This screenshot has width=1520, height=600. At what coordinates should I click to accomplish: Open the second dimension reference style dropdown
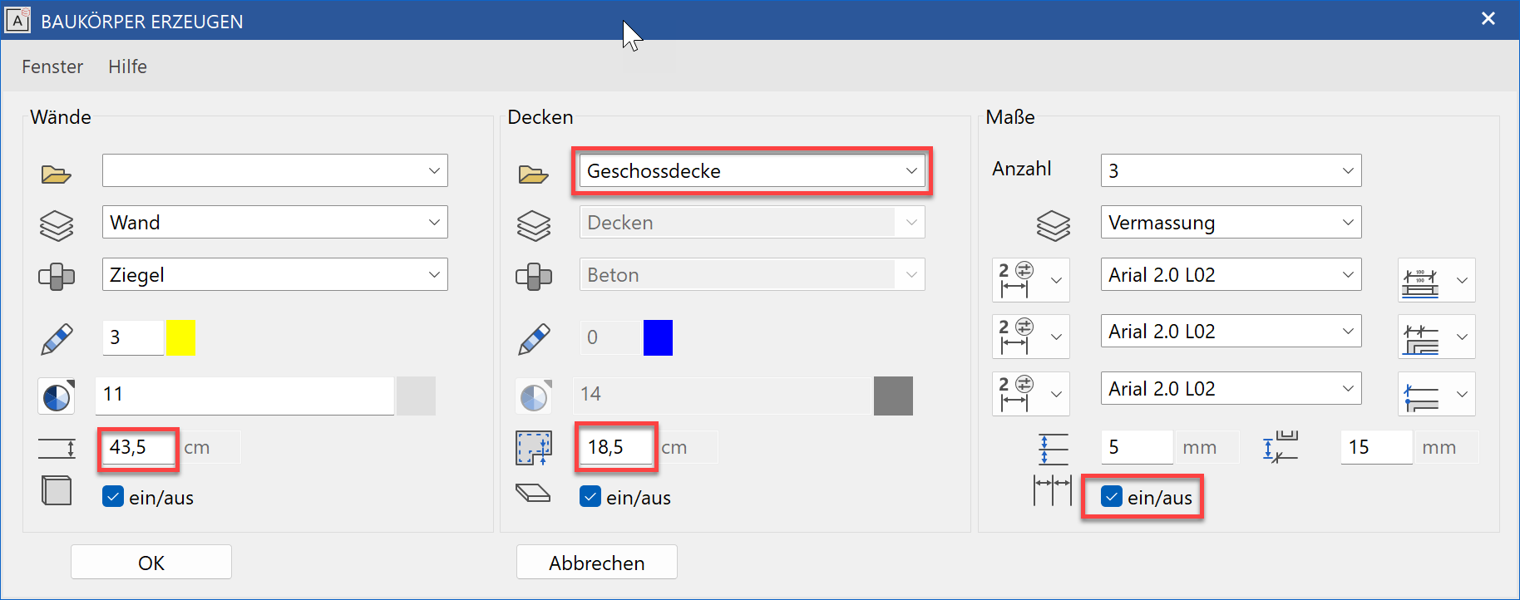pos(1437,337)
